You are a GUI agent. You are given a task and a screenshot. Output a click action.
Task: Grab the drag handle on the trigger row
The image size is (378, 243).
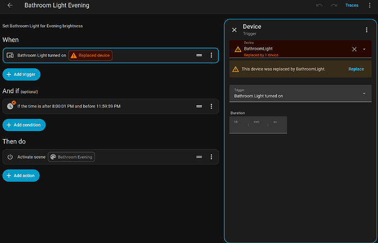[x=199, y=55]
